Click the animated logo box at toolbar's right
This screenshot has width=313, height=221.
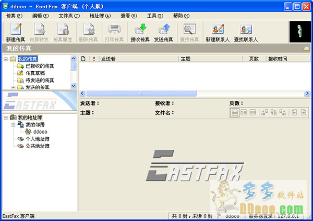click(x=300, y=32)
